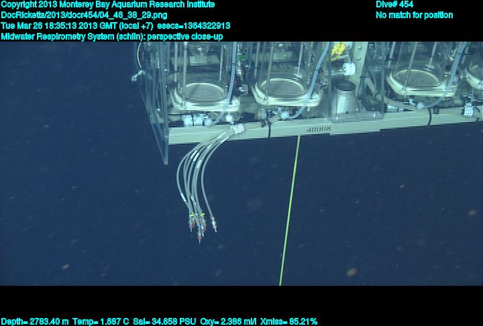Image resolution: width=483 pixels, height=326 pixels.
Task: Click the colored connector tips of tube bundle
Action: click(x=199, y=226)
